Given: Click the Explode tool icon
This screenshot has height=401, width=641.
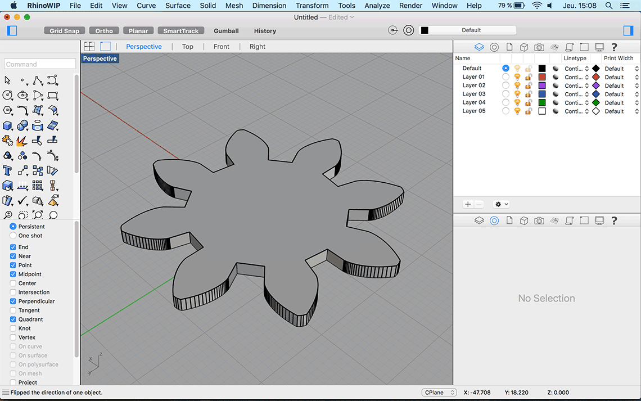Looking at the screenshot, I should 22,141.
